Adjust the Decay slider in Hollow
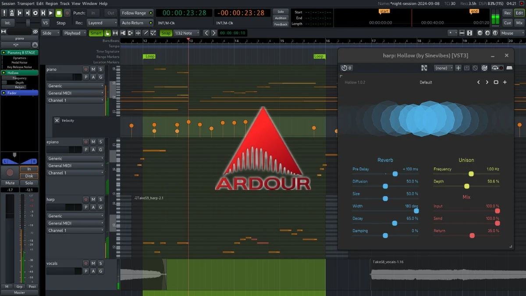This screenshot has height=296, width=526. [x=395, y=223]
